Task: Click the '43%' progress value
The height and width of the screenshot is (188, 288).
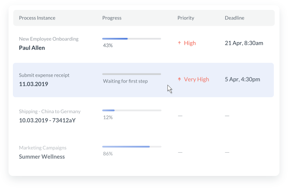Action: coord(108,46)
